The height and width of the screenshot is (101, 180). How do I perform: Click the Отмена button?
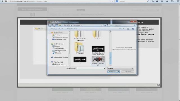click(128, 72)
